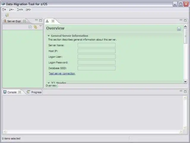Click console scrollbar up arrow
This screenshot has width=190, height=143.
185,98
